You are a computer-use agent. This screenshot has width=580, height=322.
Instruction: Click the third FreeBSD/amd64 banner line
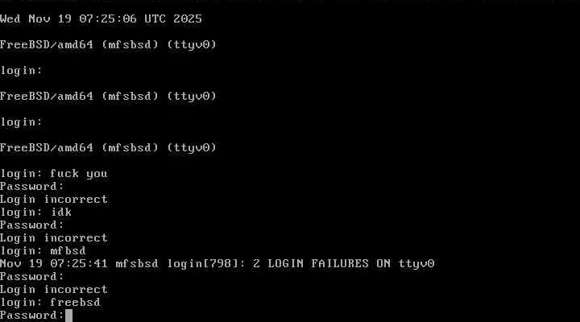(108, 147)
